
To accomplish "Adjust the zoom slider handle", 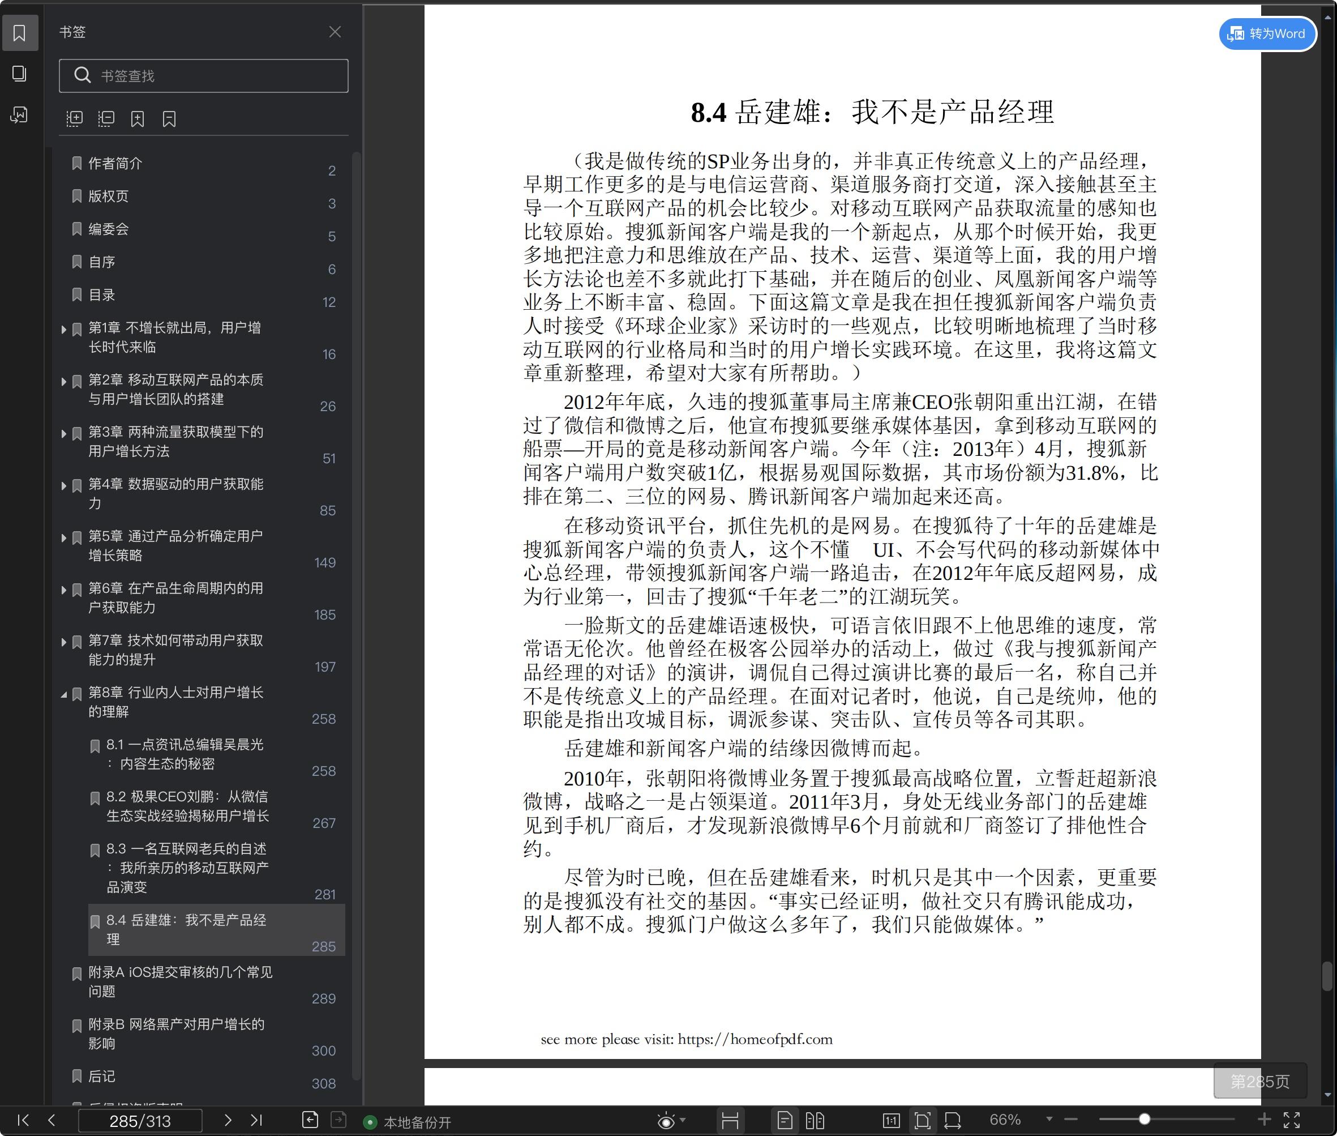I will [x=1145, y=1119].
